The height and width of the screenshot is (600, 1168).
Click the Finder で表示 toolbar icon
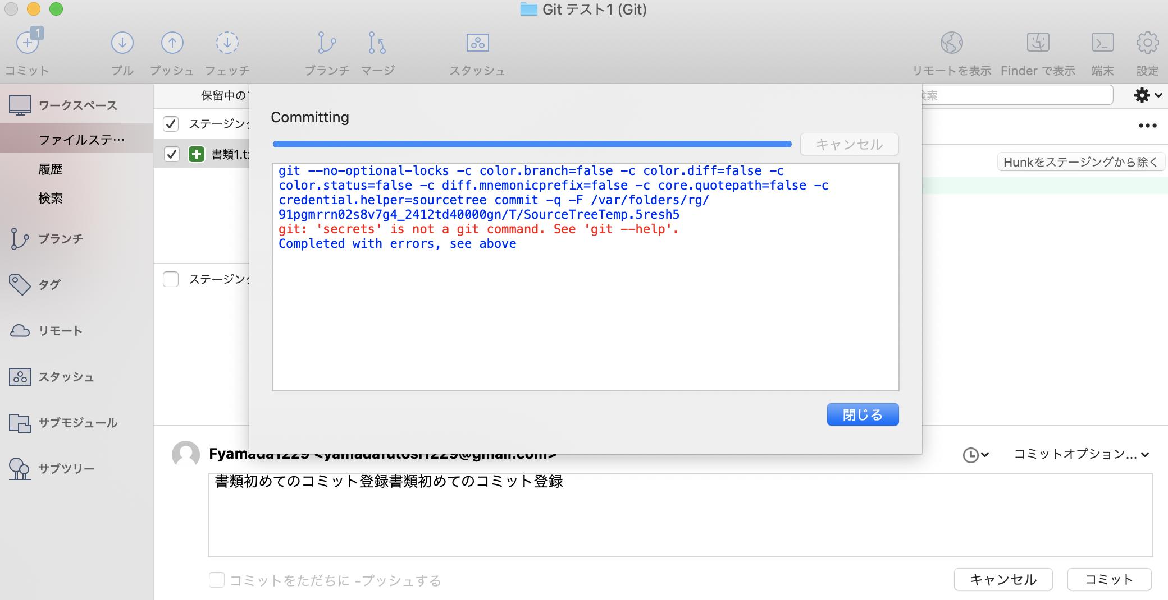click(1038, 43)
